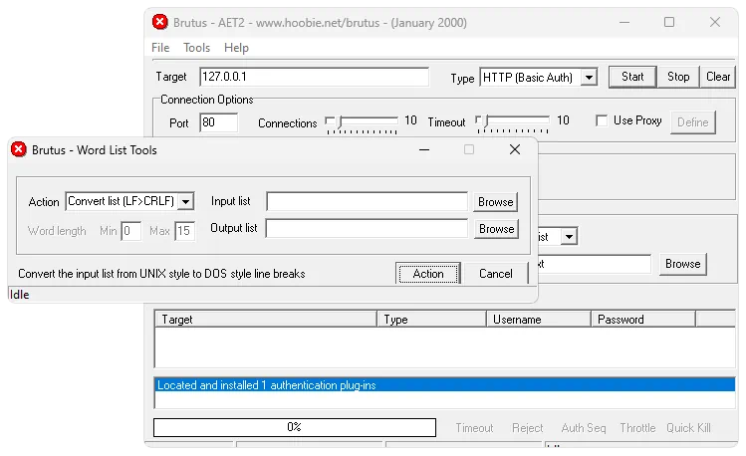The width and height of the screenshot is (746, 456).
Task: Click Browse next to Output list
Action: pyautogui.click(x=496, y=229)
